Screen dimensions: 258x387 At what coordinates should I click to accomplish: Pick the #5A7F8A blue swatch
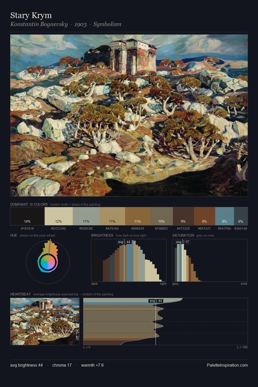click(x=224, y=216)
